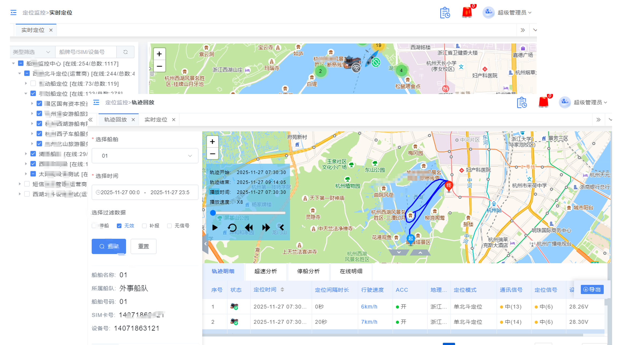This screenshot has width=618, height=345.
Task: Expand the 动船定位 tree node
Action: (x=26, y=83)
